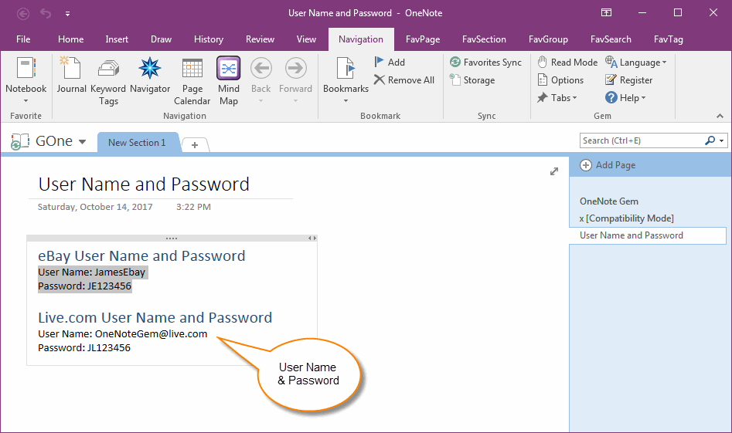The image size is (732, 433).
Task: Click the Password: JL123456 line
Action: 84,347
